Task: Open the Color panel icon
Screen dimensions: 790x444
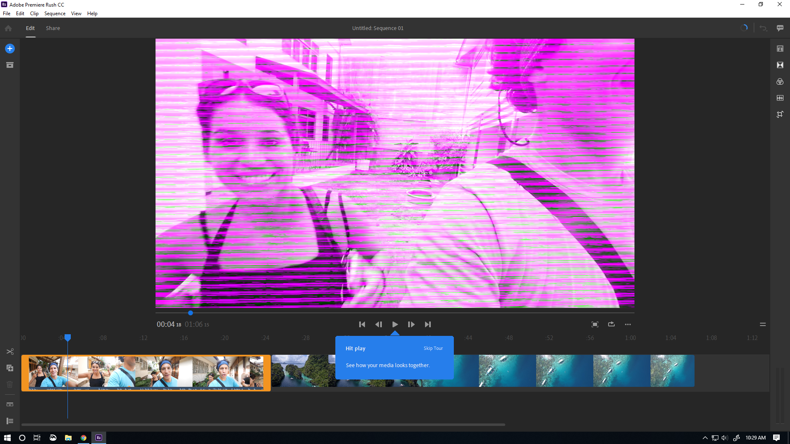Action: coord(780,81)
